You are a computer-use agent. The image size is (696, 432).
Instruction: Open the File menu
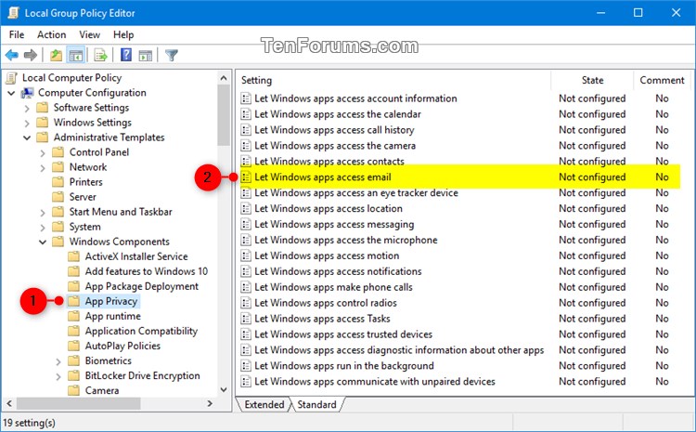pyautogui.click(x=17, y=34)
